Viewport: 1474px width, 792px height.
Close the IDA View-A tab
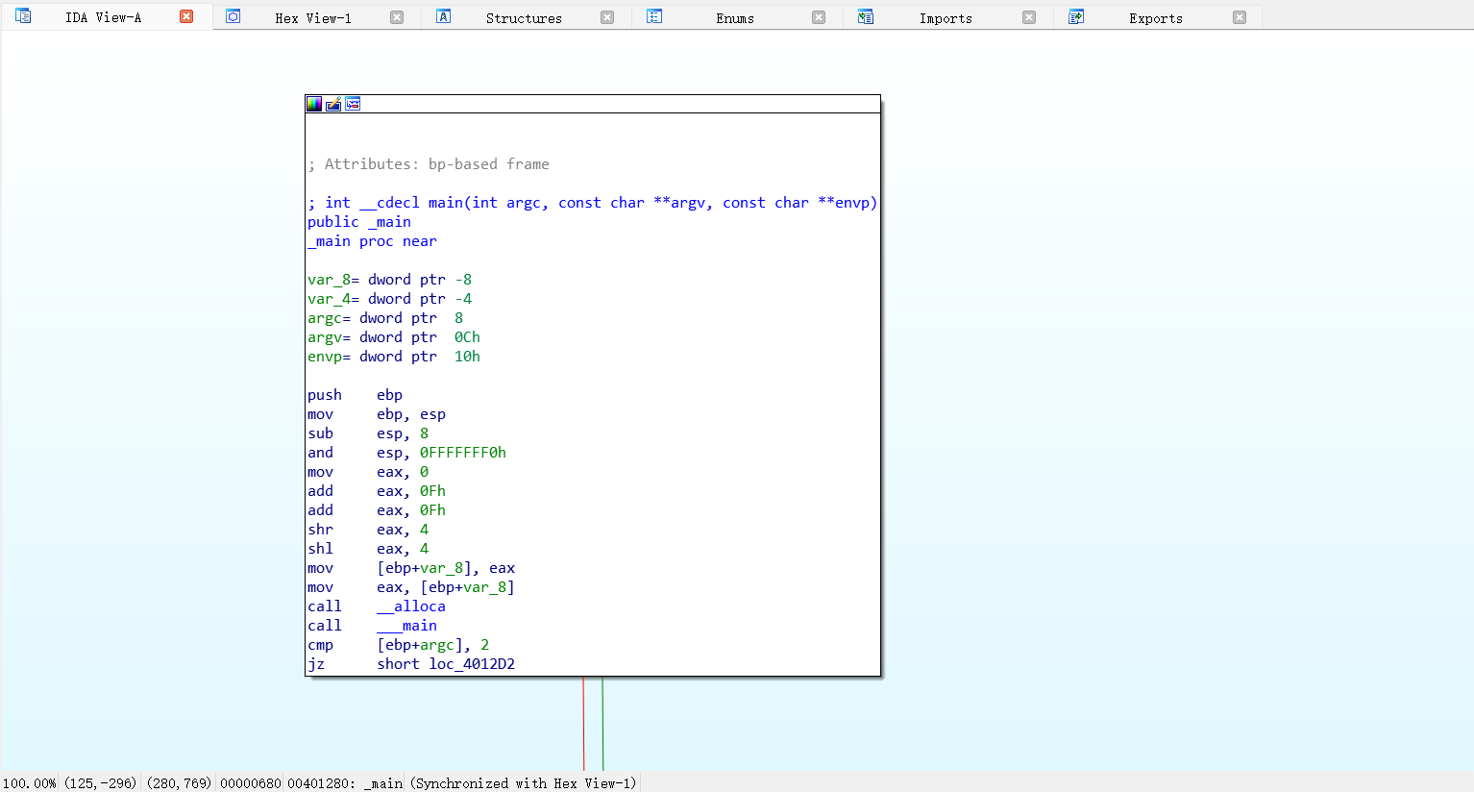click(186, 16)
